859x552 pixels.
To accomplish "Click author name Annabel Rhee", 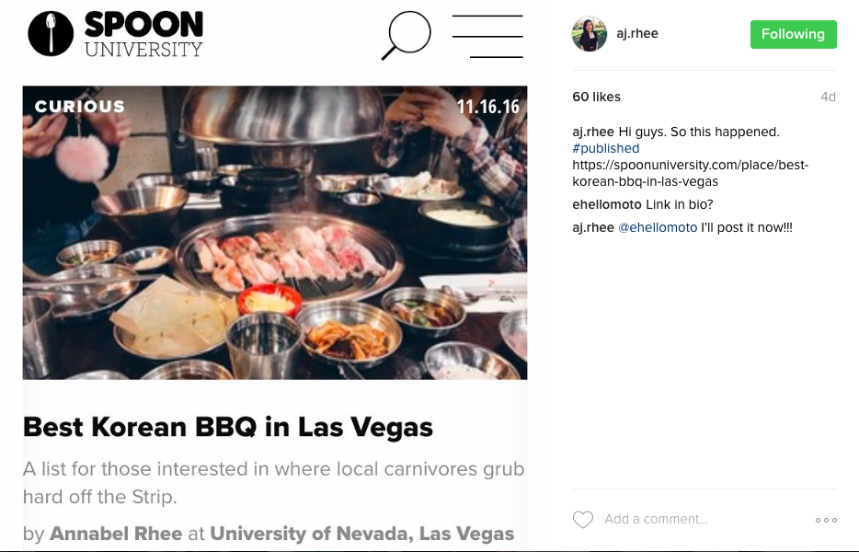I will tap(116, 534).
